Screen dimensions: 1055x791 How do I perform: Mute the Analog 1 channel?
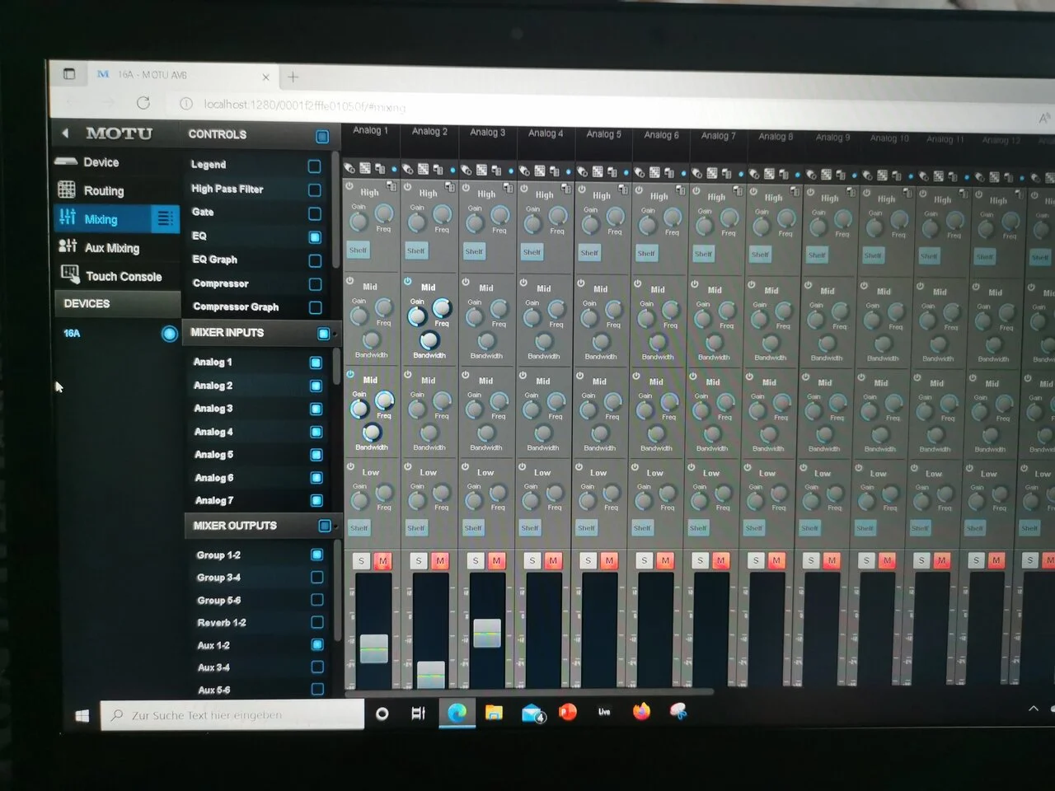(x=382, y=561)
